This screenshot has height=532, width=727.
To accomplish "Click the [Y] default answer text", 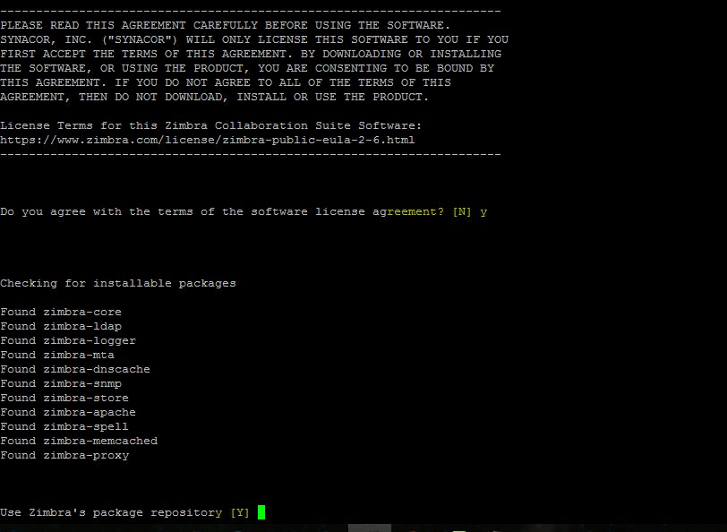I will pyautogui.click(x=240, y=512).
